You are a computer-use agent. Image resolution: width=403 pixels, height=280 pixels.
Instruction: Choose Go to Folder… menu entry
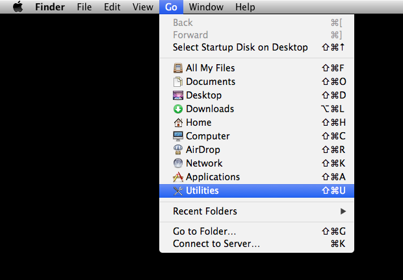pos(204,231)
